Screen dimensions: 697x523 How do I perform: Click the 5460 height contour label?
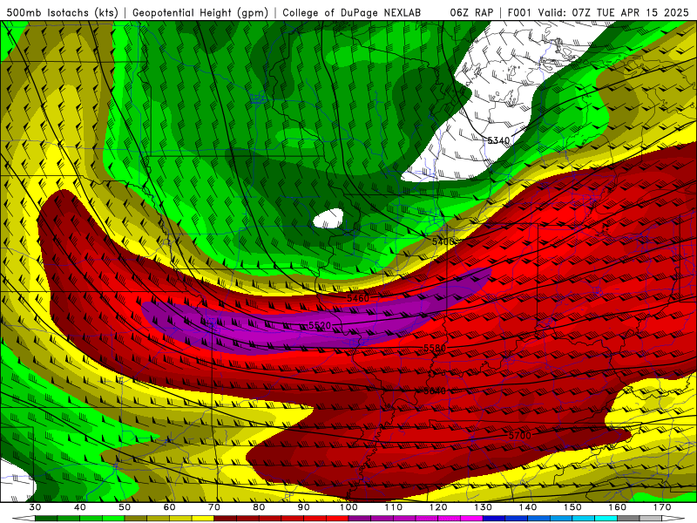(x=358, y=298)
